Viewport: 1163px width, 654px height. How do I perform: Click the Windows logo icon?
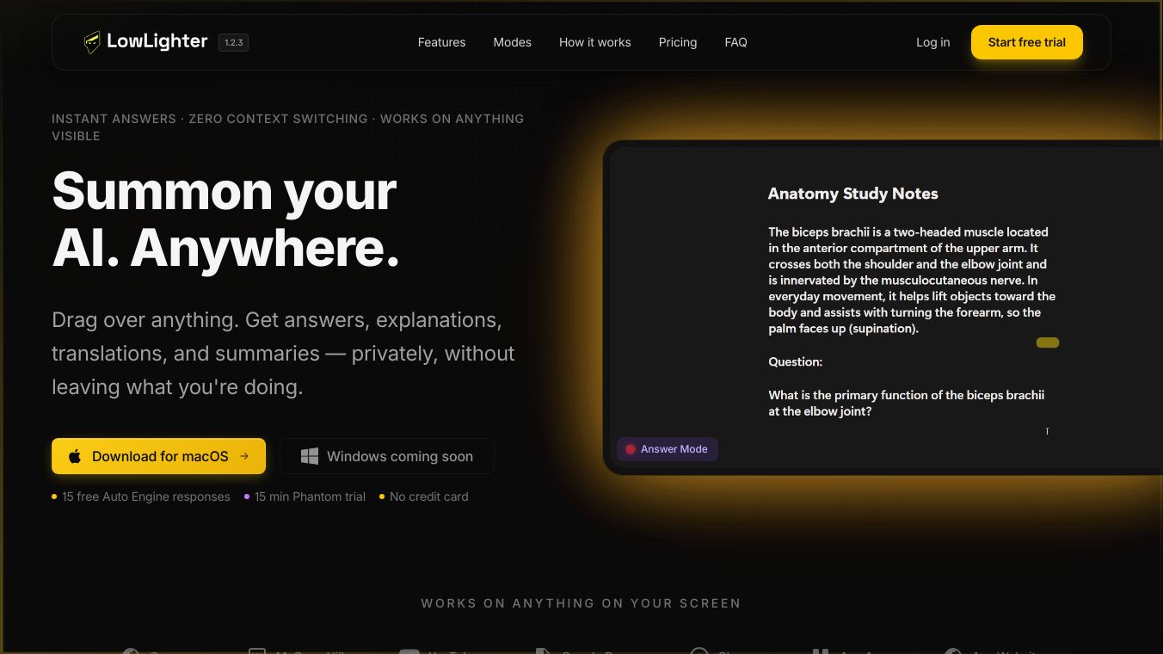pos(310,456)
